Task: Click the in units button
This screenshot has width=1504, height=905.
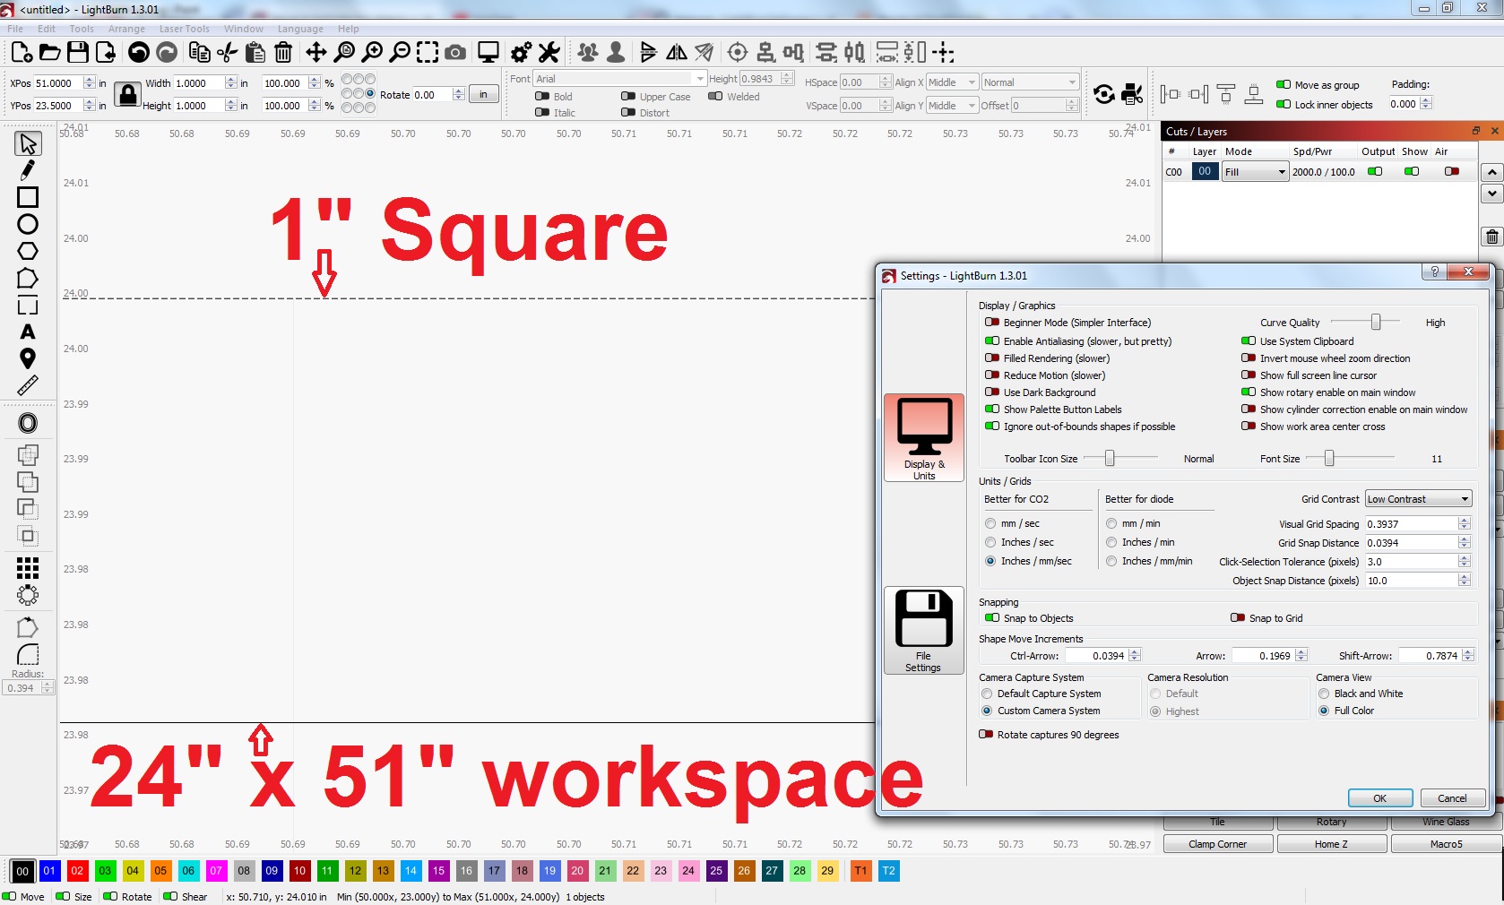Action: tap(483, 94)
